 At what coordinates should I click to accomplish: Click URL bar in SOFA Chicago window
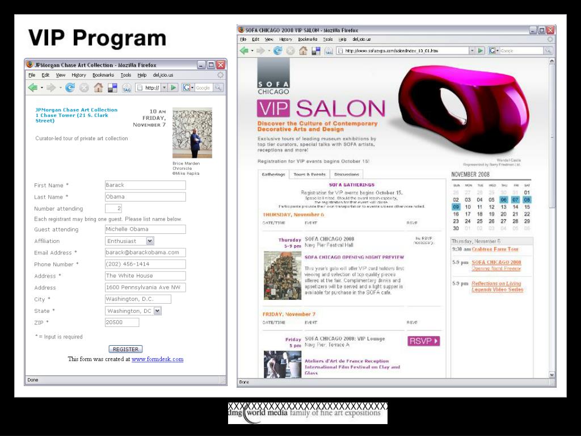(x=402, y=51)
